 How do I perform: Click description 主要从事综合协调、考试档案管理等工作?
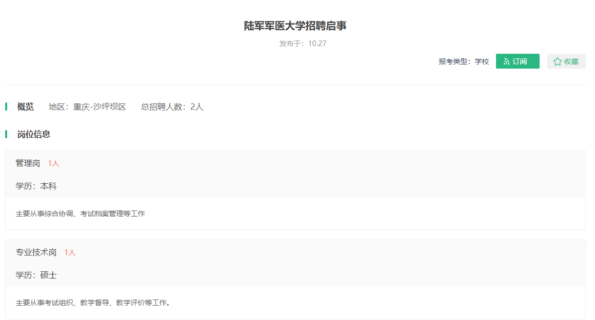[x=80, y=214]
